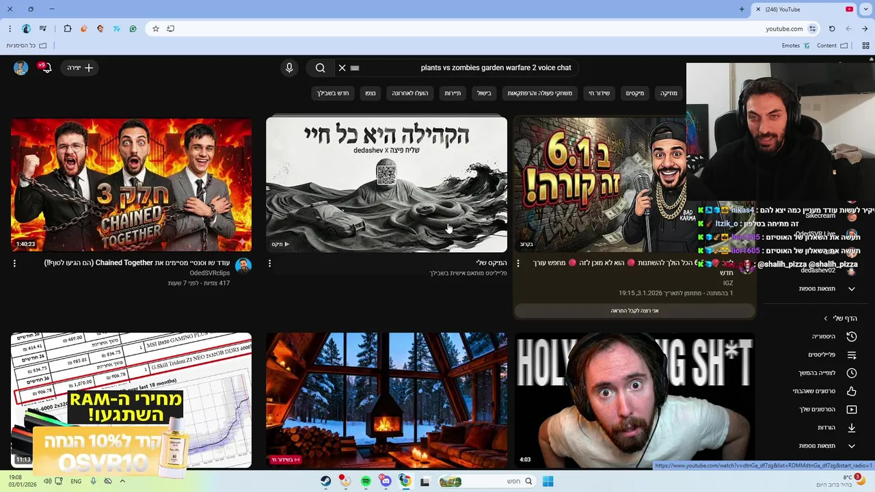The image size is (875, 492).
Task: Select the משחקי פעולה והרפתקאות chip
Action: click(540, 93)
